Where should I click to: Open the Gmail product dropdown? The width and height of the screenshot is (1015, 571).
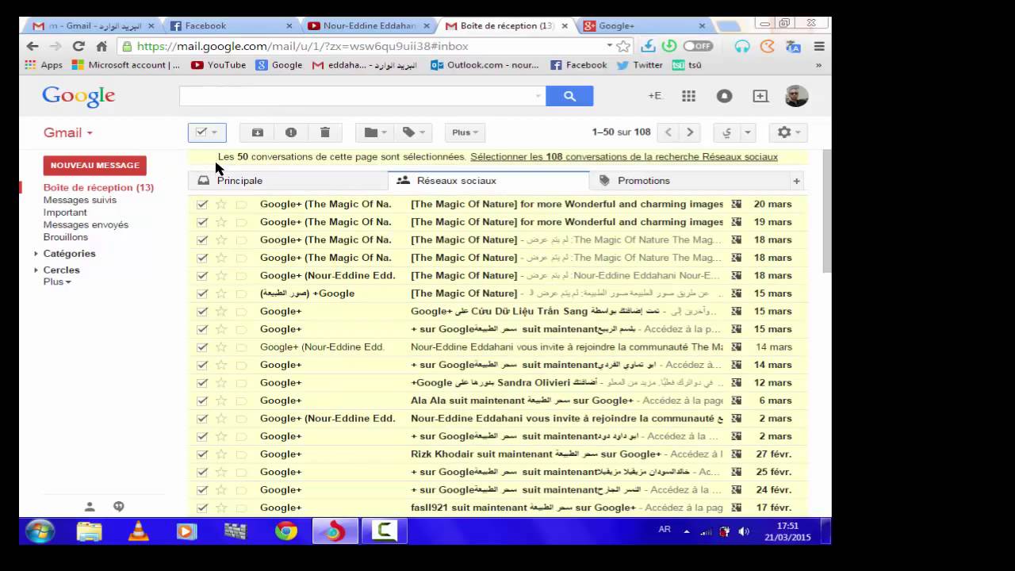[68, 132]
